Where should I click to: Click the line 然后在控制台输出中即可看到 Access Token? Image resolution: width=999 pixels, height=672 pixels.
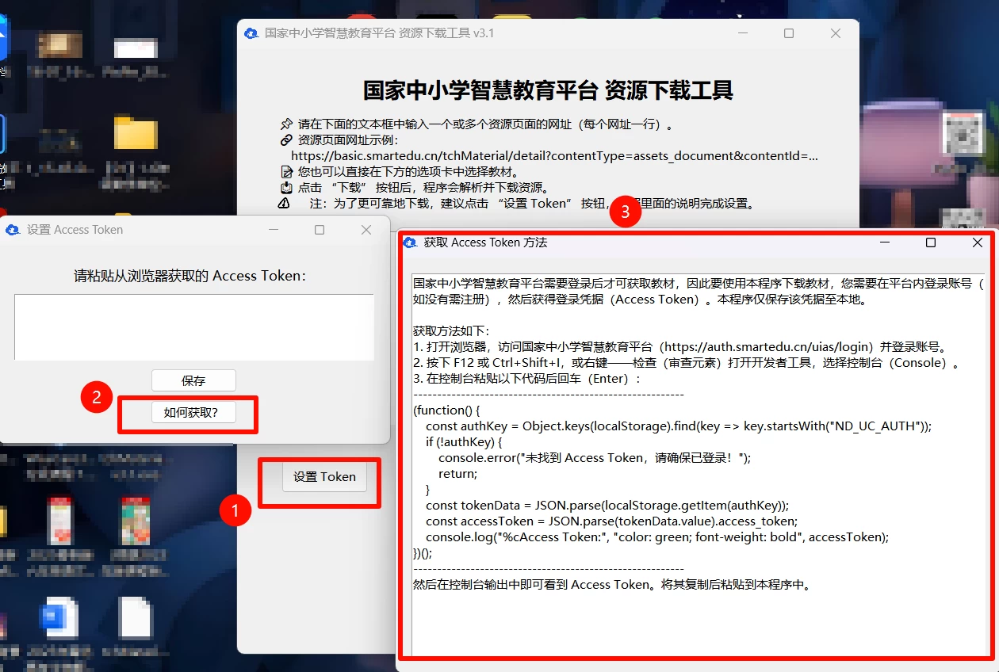(x=611, y=585)
